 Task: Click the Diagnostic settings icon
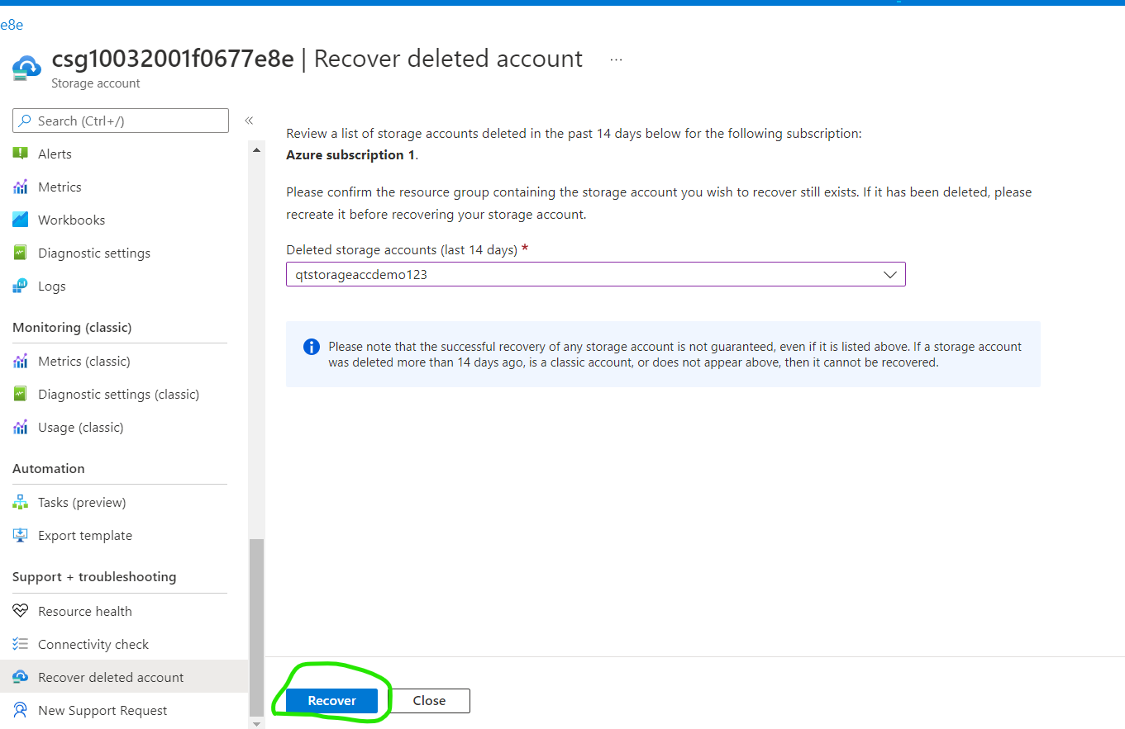point(21,253)
